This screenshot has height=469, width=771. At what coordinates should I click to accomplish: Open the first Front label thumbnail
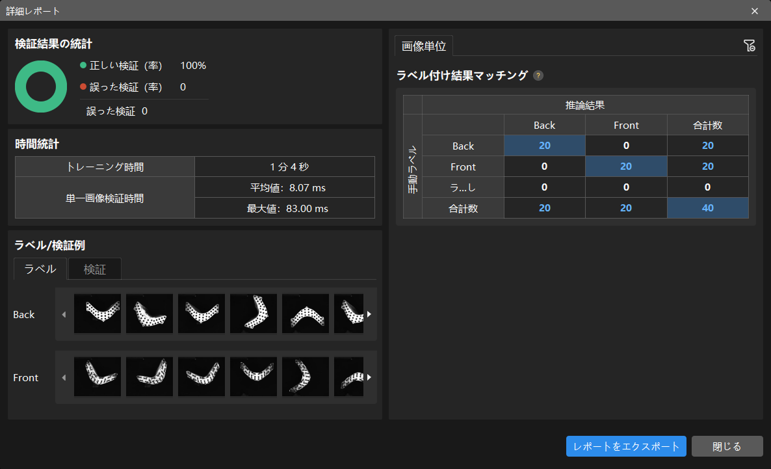[98, 377]
